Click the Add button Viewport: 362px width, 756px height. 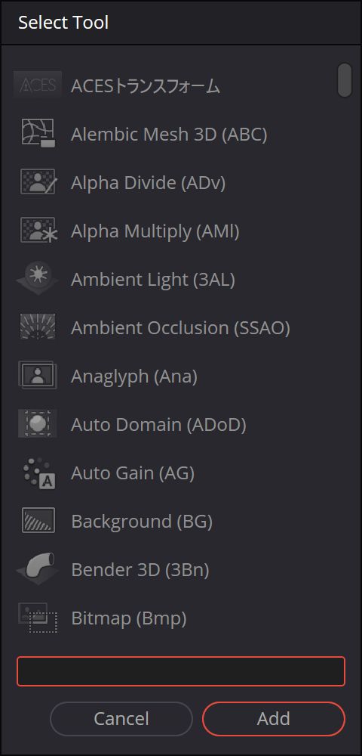(x=274, y=718)
